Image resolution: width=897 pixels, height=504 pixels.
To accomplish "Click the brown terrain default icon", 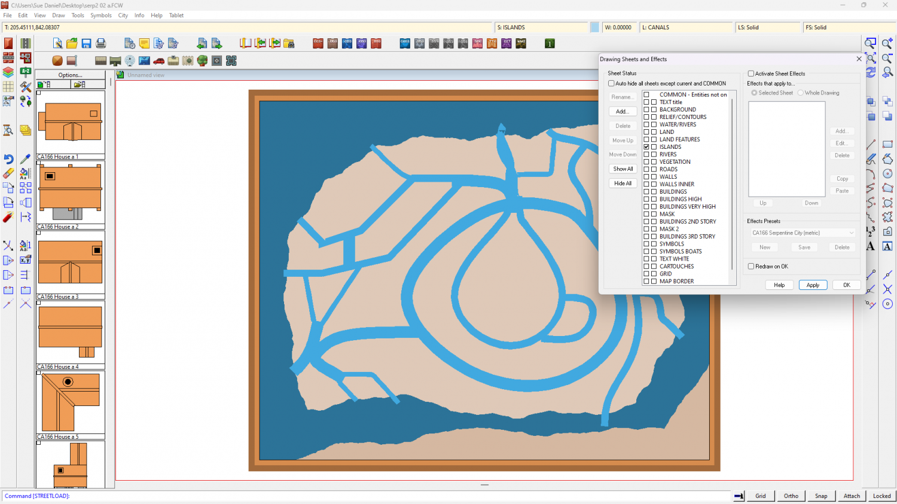I will click(x=57, y=60).
